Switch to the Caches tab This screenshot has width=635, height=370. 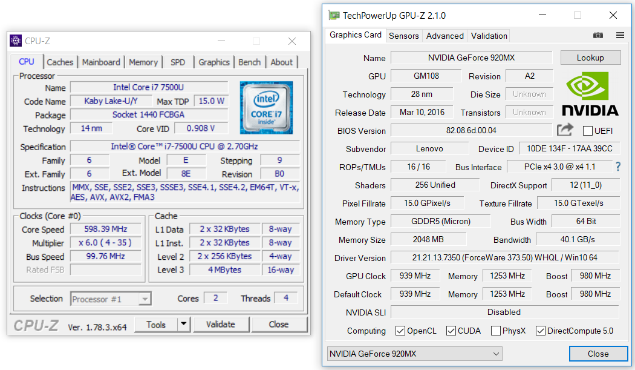pos(60,62)
